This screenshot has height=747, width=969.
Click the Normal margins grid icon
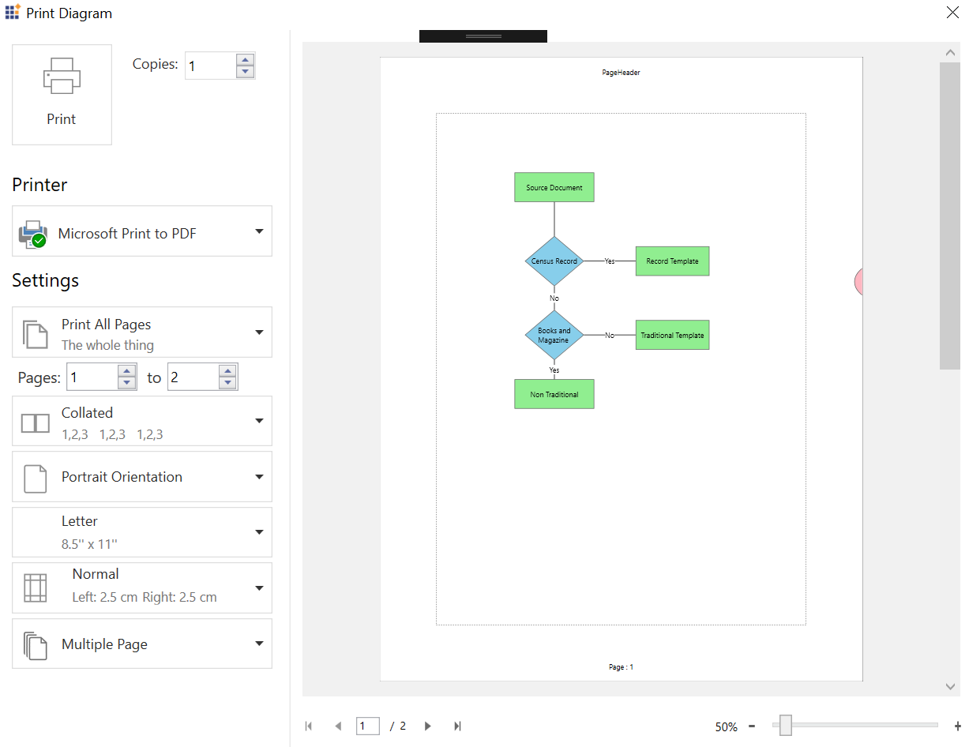click(x=35, y=588)
